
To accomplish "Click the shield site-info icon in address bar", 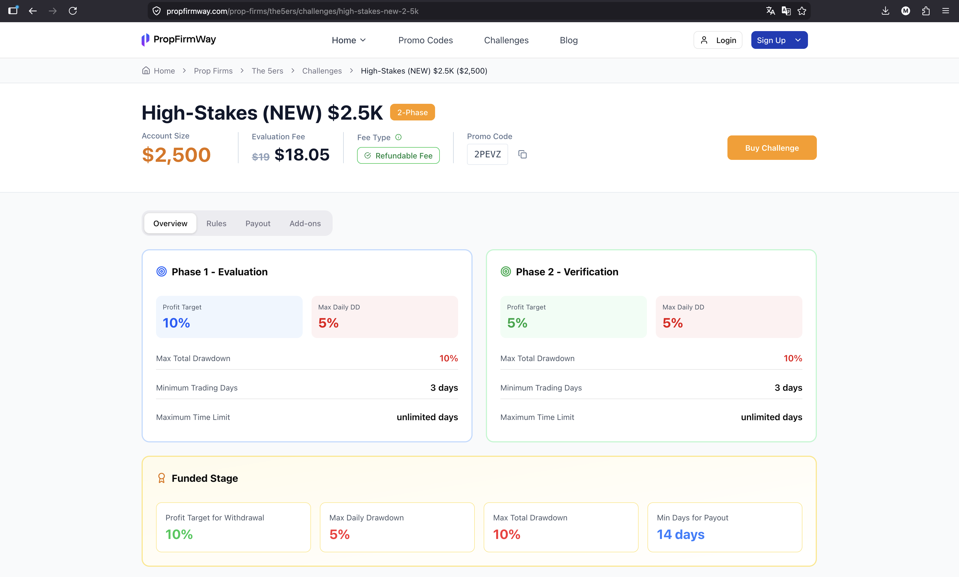I will click(x=156, y=11).
